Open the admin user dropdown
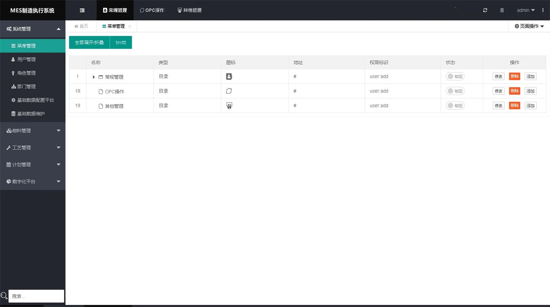The width and height of the screenshot is (550, 307). [526, 10]
